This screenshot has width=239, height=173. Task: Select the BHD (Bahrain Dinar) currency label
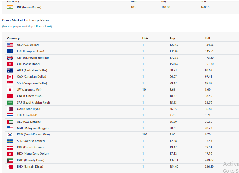pyautogui.click(x=30, y=167)
